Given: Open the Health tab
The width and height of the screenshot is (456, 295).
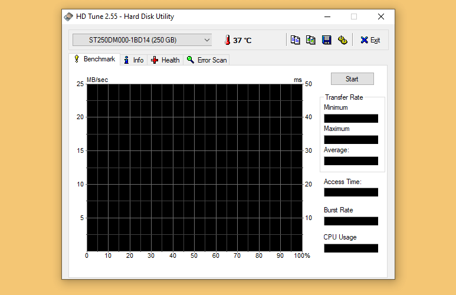Looking at the screenshot, I should 165,60.
